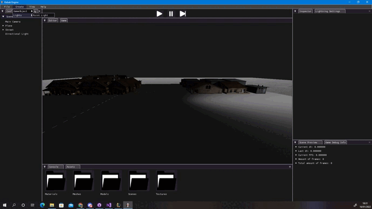Image resolution: width=372 pixels, height=209 pixels.
Task: Open the Materials folder
Action: click(56, 180)
